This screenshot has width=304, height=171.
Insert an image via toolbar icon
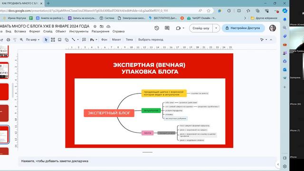59,40
